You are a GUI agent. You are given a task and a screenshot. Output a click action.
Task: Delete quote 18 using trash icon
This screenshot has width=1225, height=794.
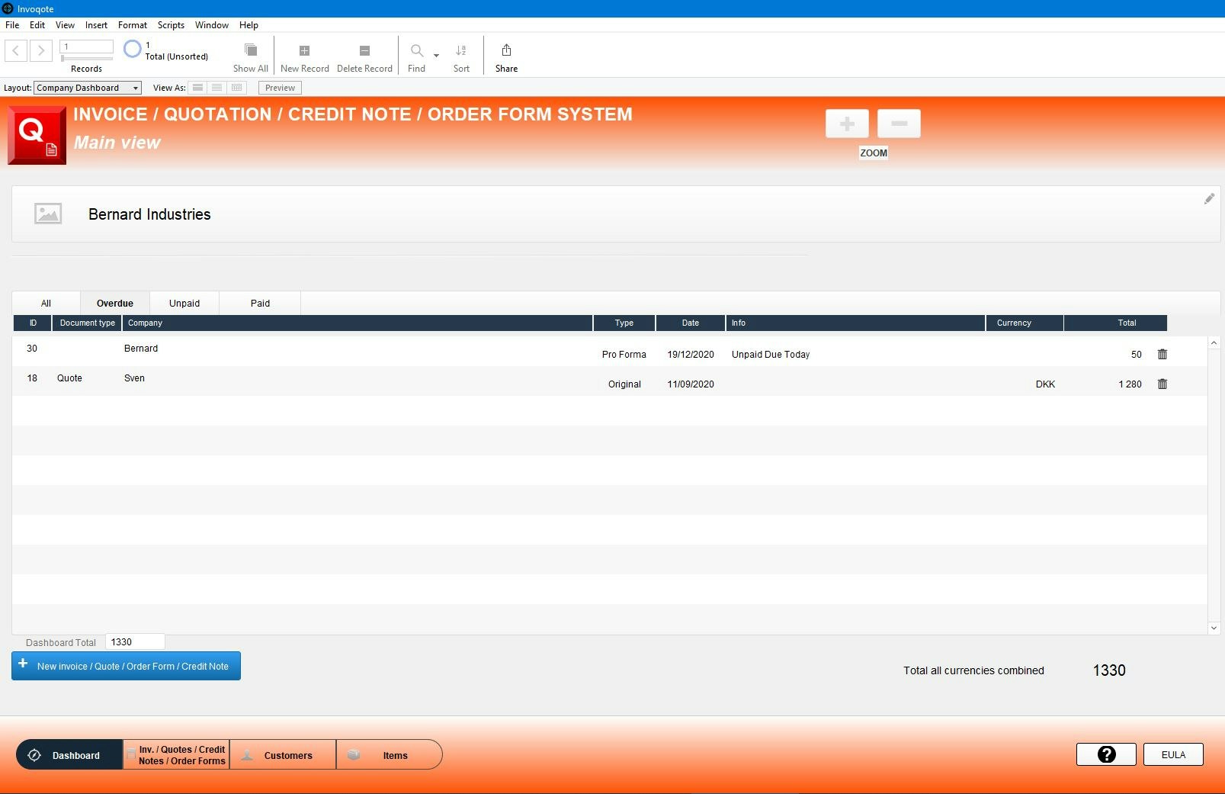1162,384
